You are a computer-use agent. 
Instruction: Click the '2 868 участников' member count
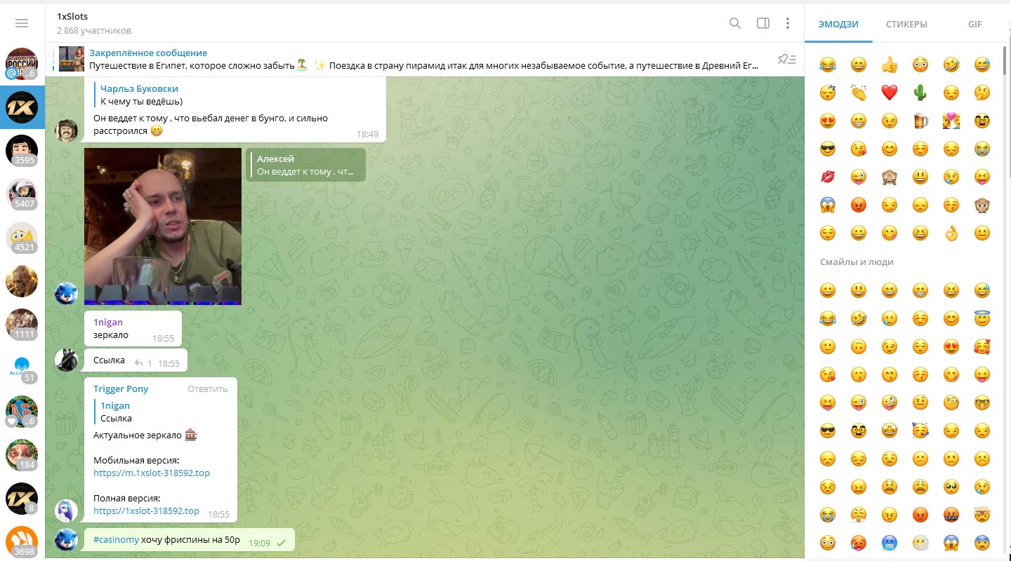(x=94, y=31)
